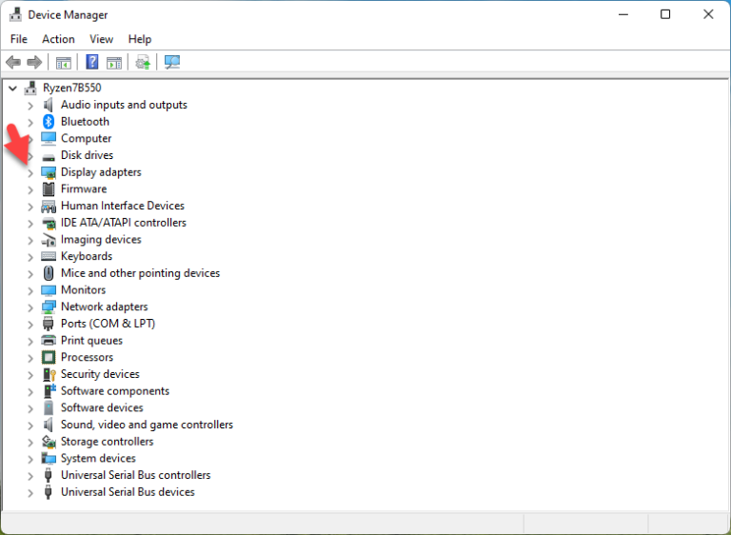This screenshot has height=535, width=731.
Task: Select the Security devices label
Action: tap(100, 374)
